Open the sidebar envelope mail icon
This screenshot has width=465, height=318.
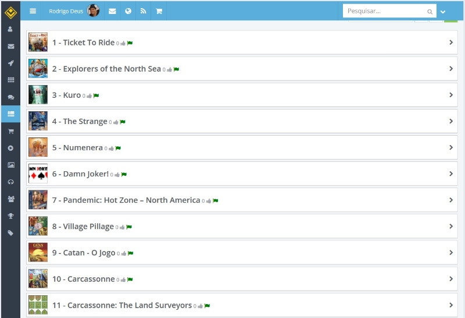tap(10, 47)
